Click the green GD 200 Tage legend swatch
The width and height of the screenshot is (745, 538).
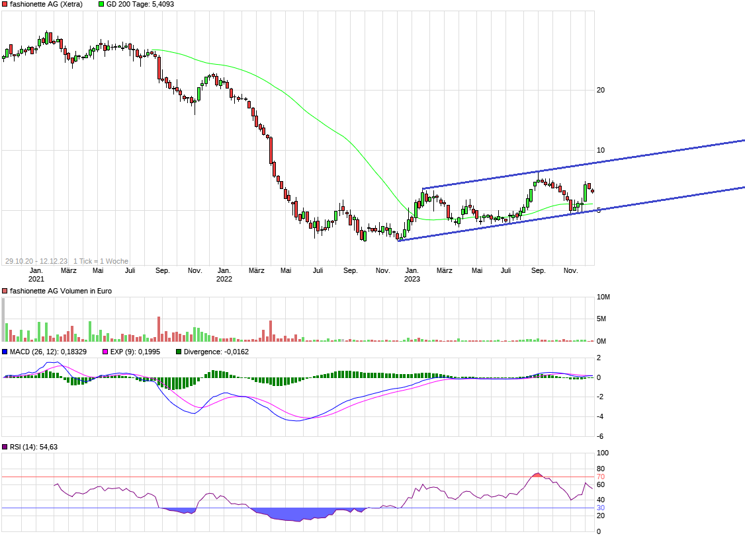(x=101, y=4)
